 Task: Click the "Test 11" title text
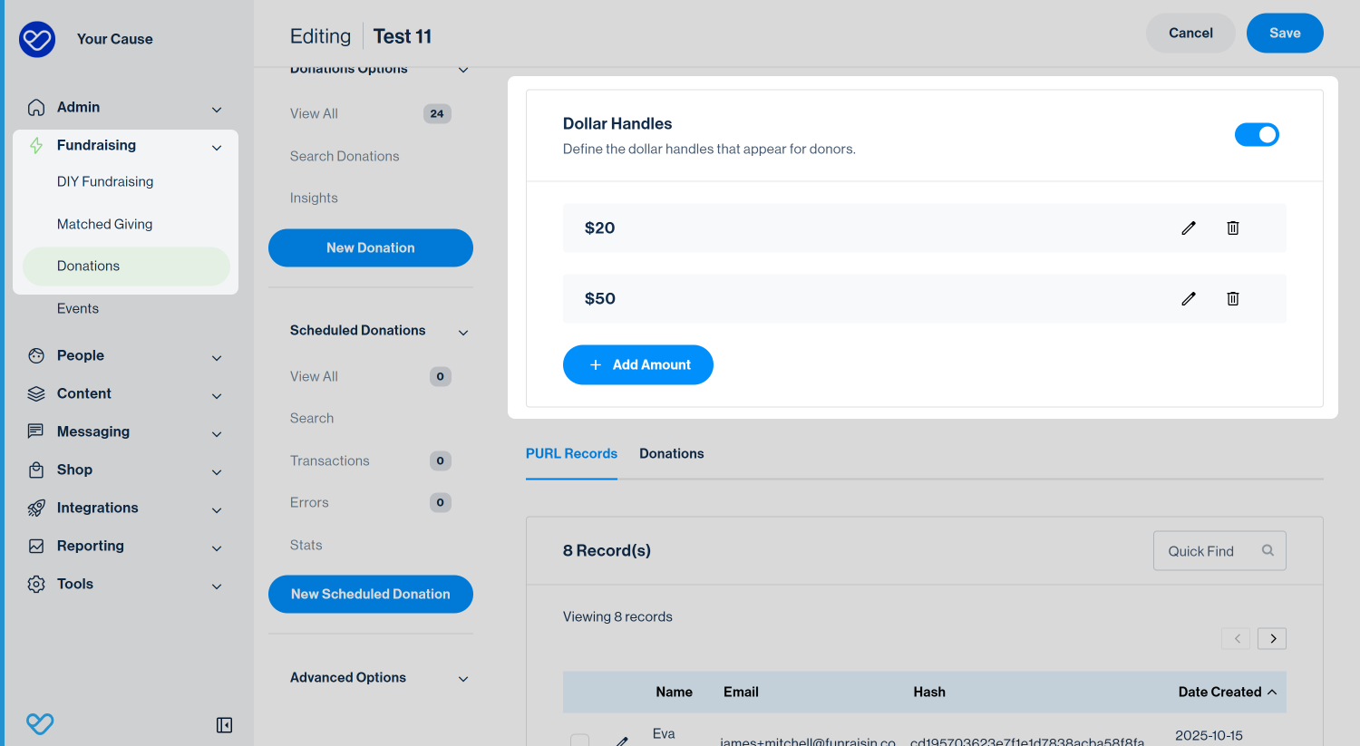[403, 36]
